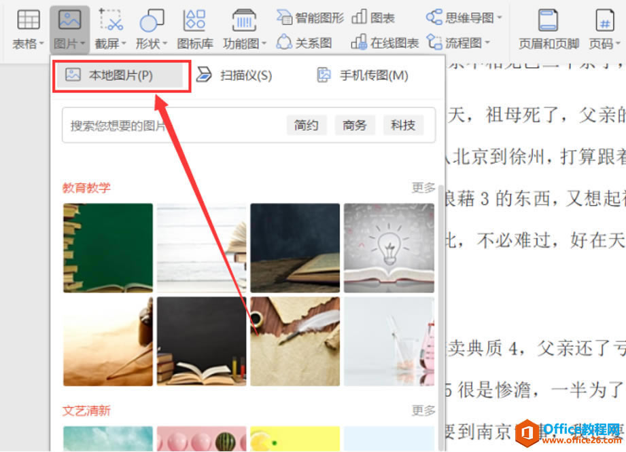Select teal sky thumbnail under 文艺清新
626x452 pixels.
pyautogui.click(x=108, y=438)
